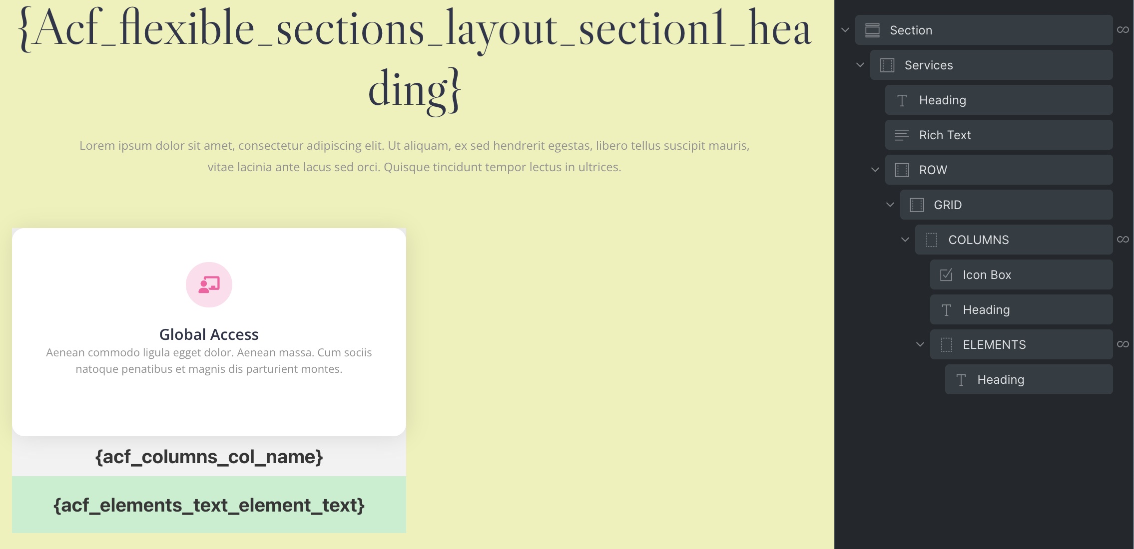
Task: Select the Heading nested under ELEMENTS
Action: (x=1029, y=379)
